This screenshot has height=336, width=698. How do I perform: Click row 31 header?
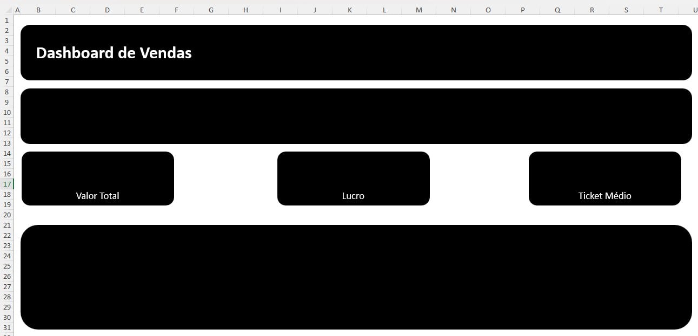(x=6, y=327)
